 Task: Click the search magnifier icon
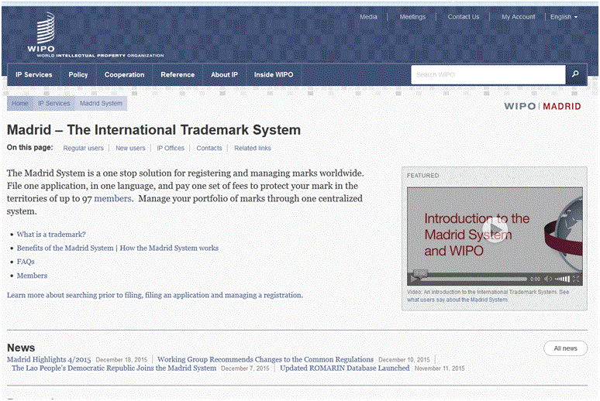pyautogui.click(x=575, y=74)
